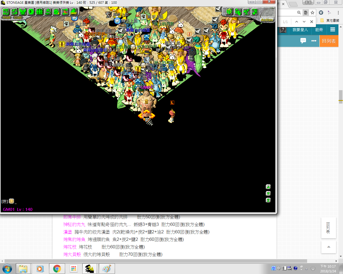Click the question-mark avatar icon on website
This screenshot has width=343, height=274.
point(283,30)
